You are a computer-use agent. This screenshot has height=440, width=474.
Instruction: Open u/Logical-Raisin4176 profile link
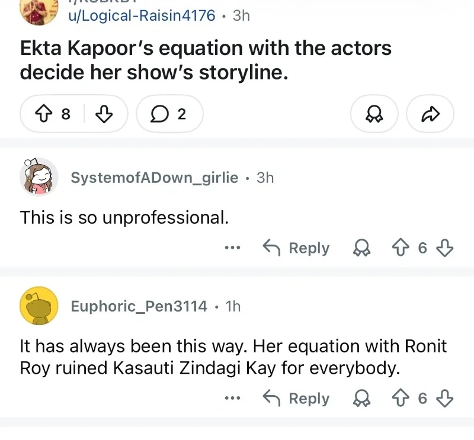point(142,15)
